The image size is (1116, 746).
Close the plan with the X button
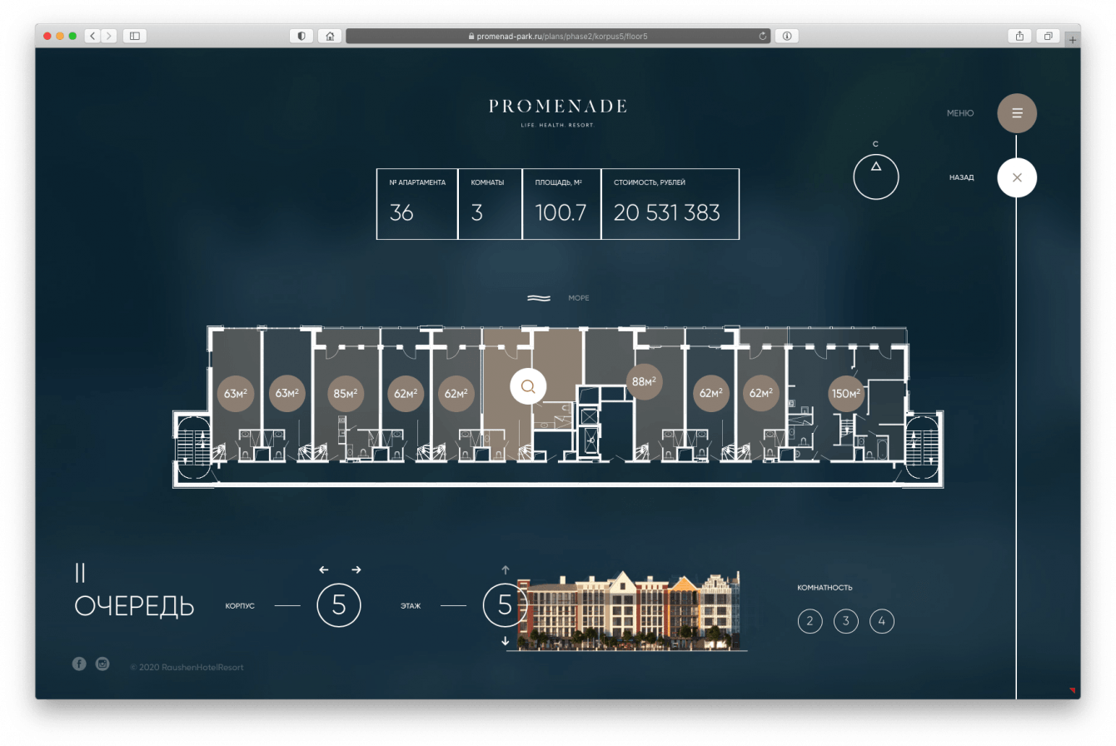1017,177
